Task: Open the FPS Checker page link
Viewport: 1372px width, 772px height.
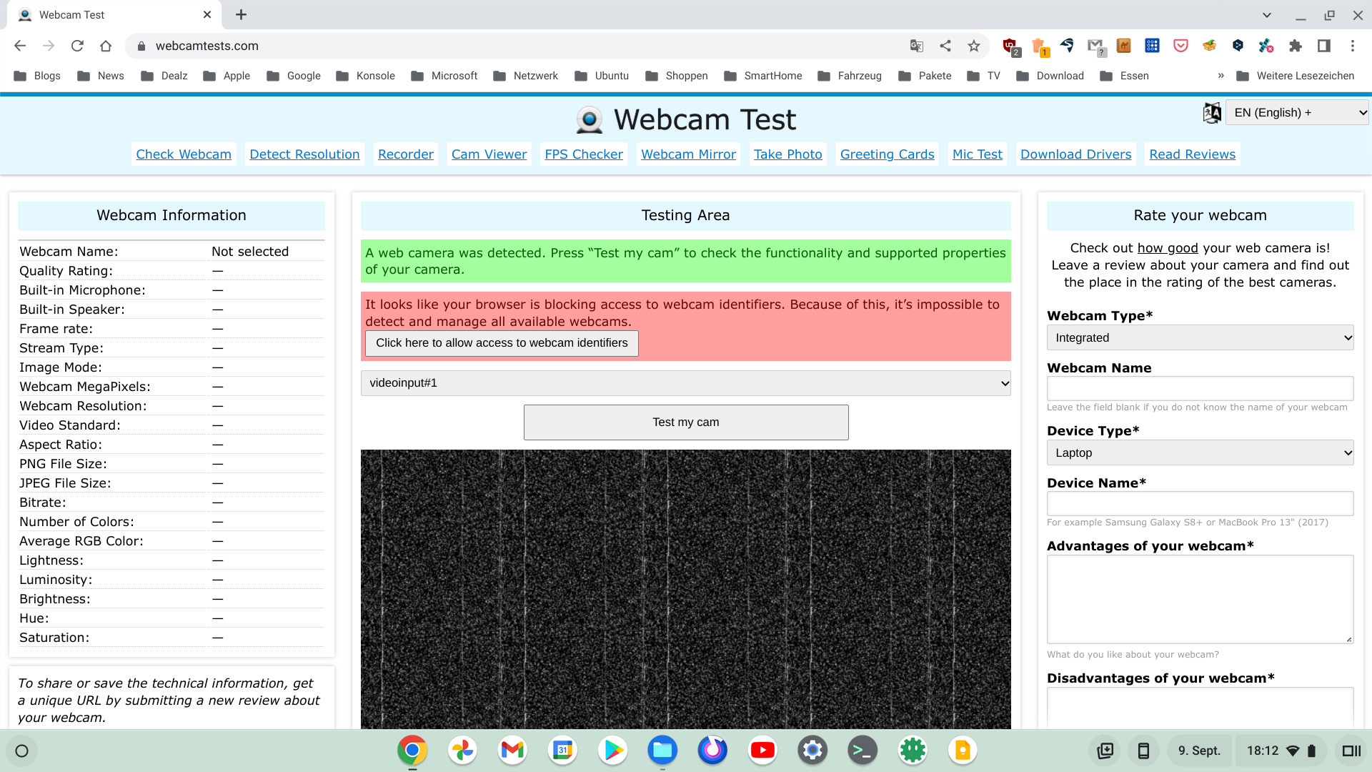Action: pos(583,154)
